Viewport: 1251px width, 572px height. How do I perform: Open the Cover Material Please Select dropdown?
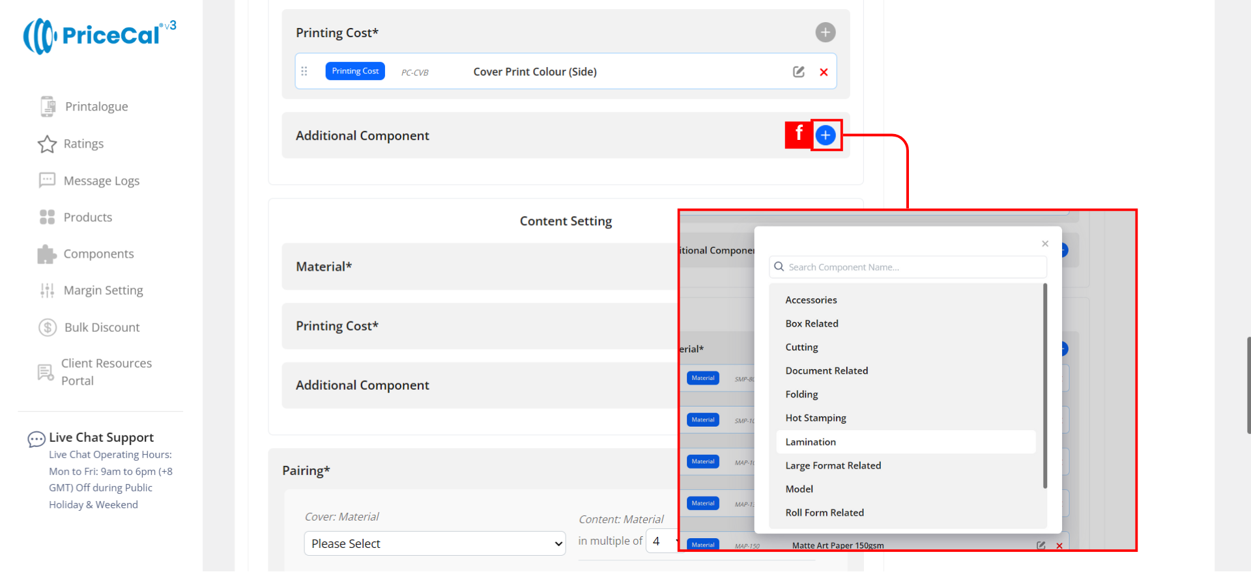click(x=435, y=543)
